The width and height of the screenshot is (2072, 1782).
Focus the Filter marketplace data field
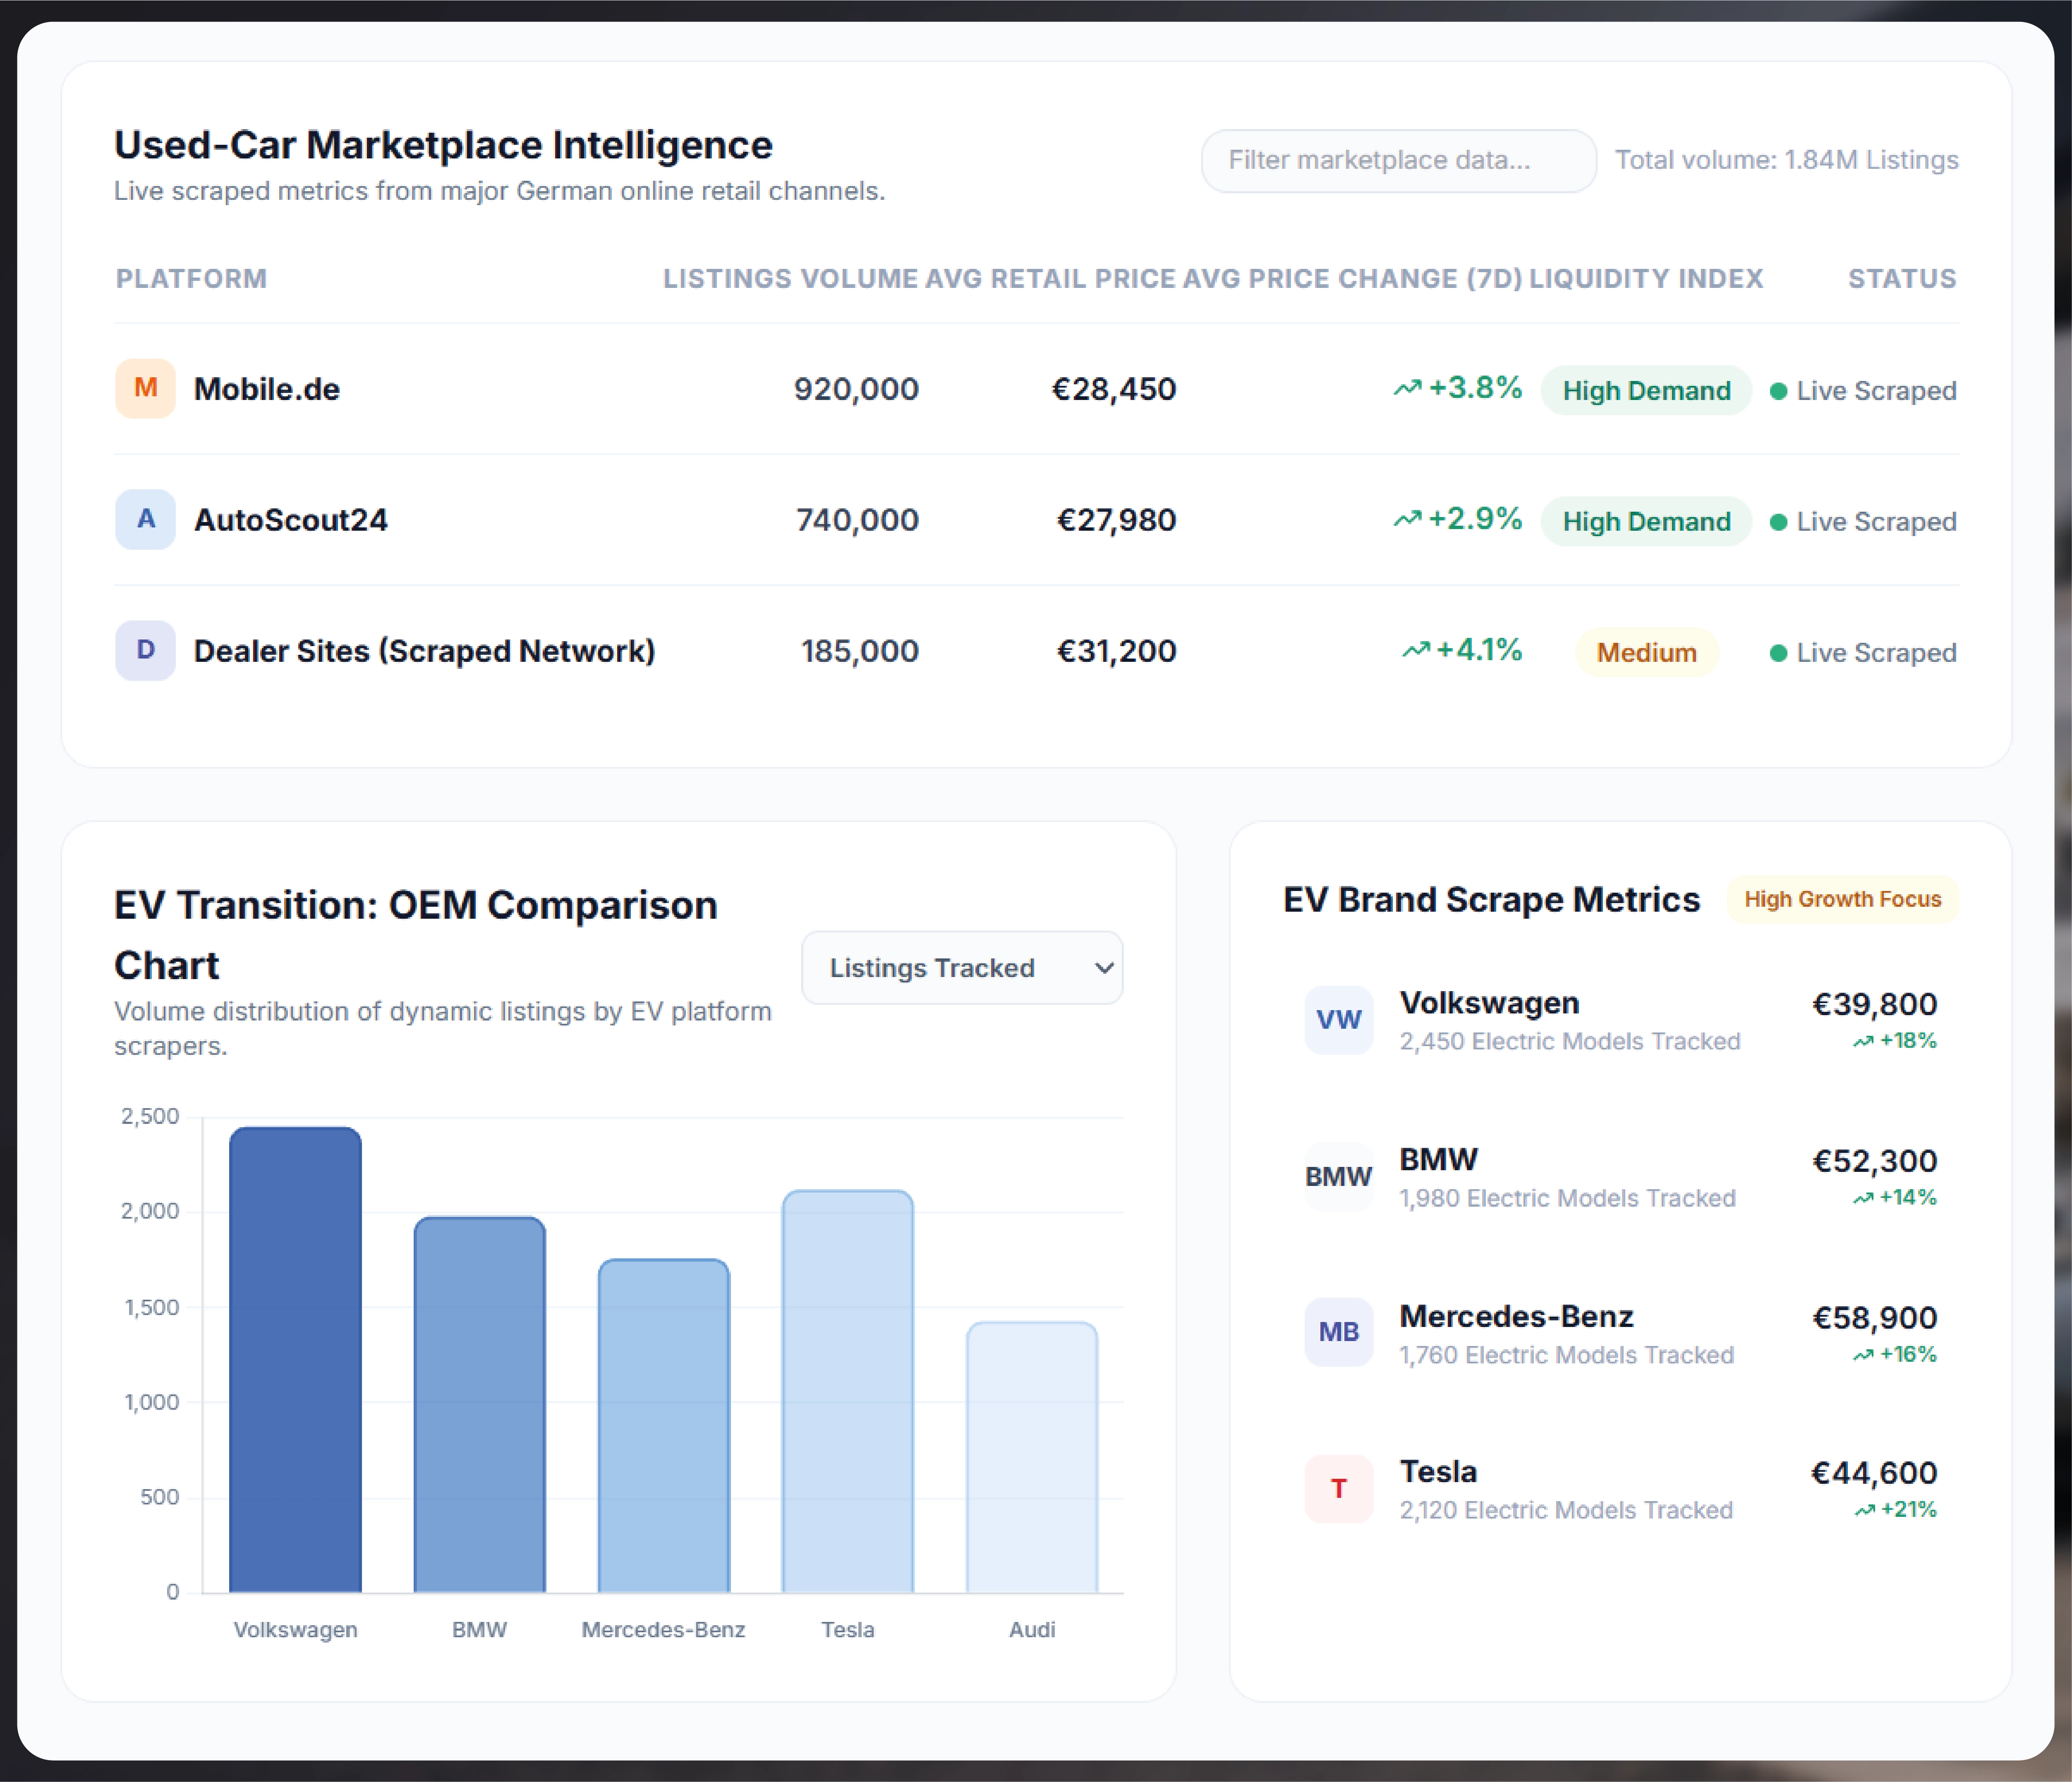[1398, 160]
